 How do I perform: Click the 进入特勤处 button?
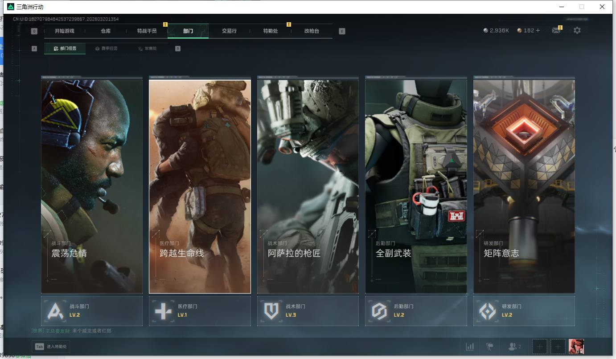[52, 347]
